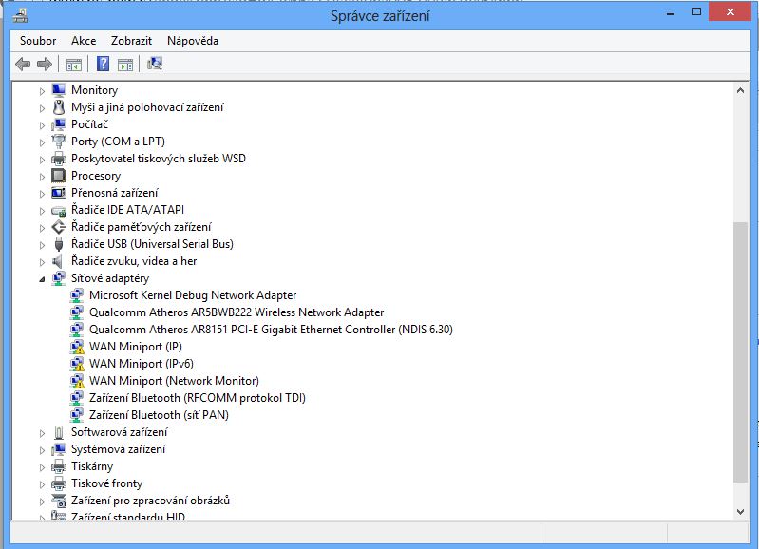Expand Porty (COM a LPT) node

point(42,142)
